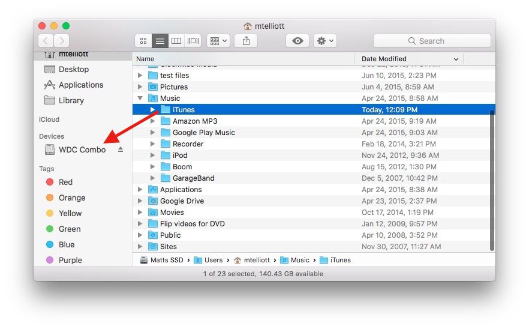Select the iTunes folder icon

(x=166, y=109)
